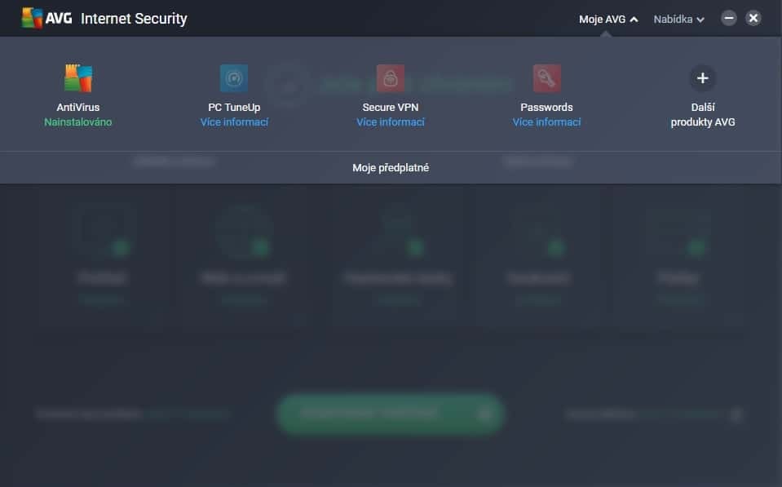782x487 pixels.
Task: Click the Internet Security title text
Action: pos(134,19)
